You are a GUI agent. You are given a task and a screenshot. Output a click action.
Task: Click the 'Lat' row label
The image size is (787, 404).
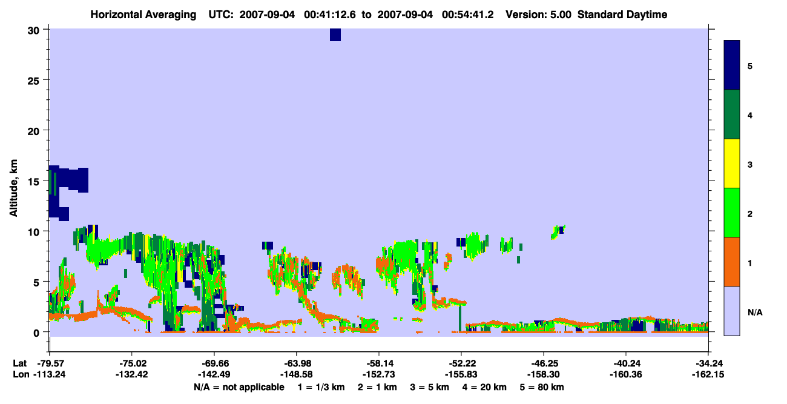pyautogui.click(x=20, y=363)
